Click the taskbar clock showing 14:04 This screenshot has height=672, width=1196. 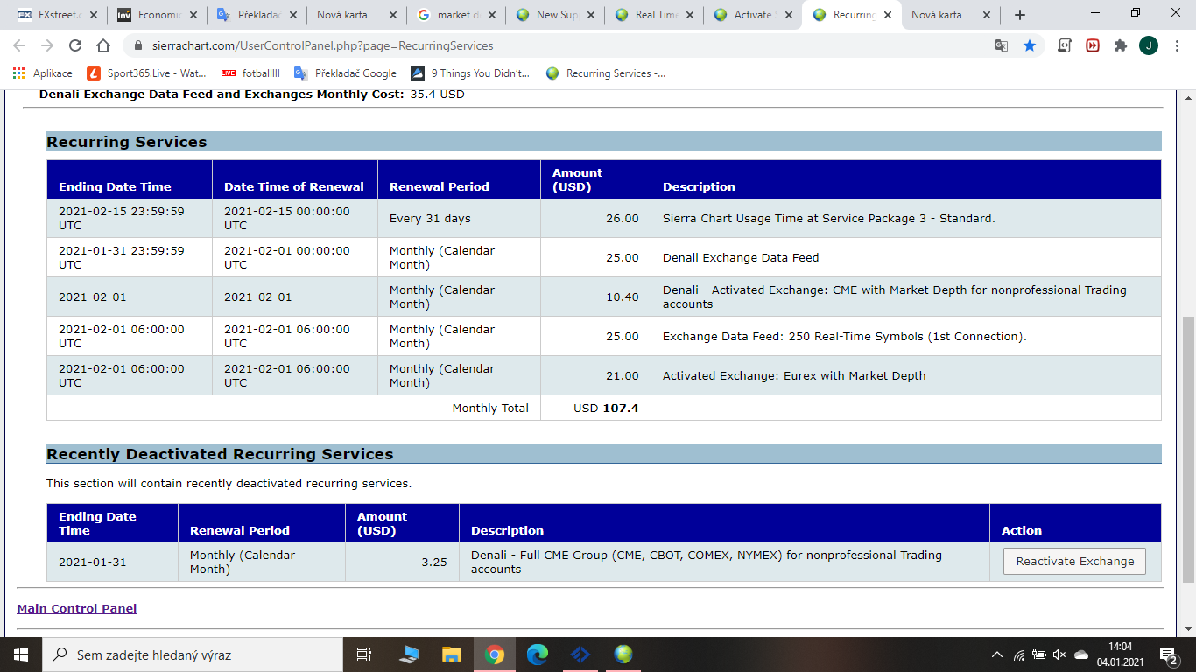(1120, 654)
